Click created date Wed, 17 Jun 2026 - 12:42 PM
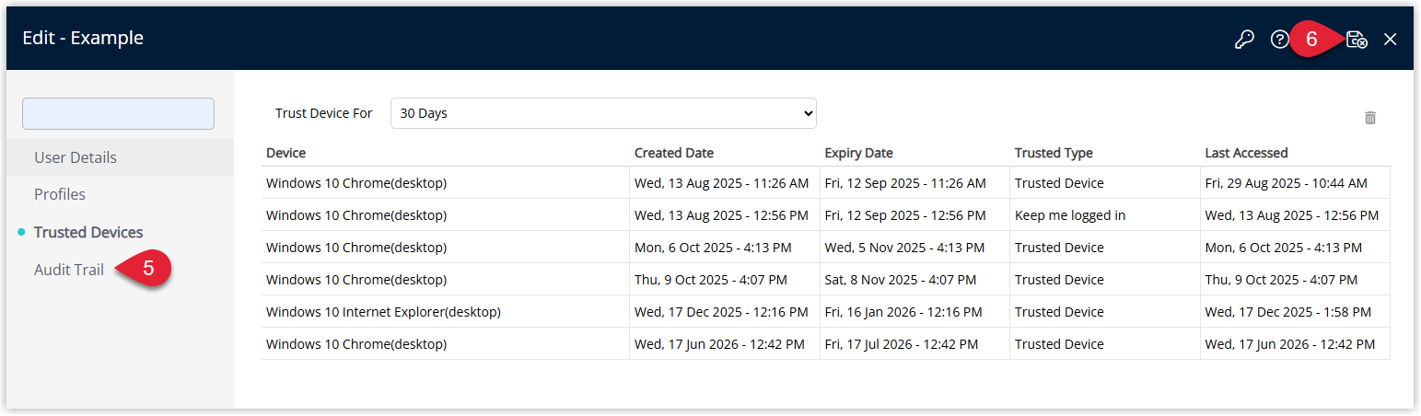This screenshot has width=1421, height=416. (720, 344)
